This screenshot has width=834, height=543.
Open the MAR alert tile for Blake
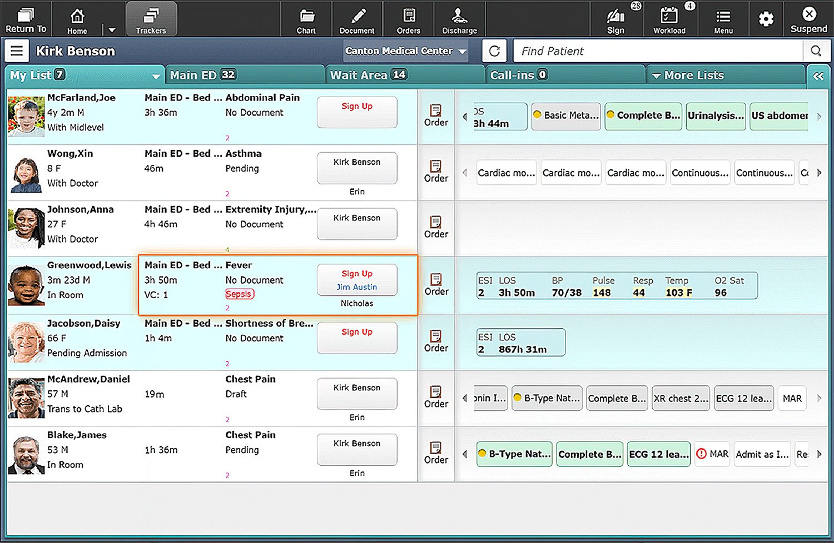pyautogui.click(x=712, y=454)
